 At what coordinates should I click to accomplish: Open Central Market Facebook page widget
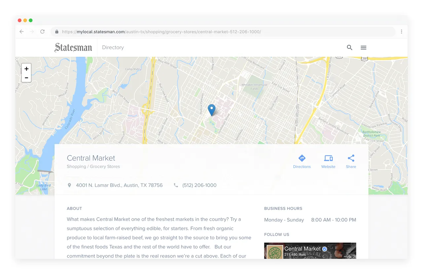click(310, 251)
